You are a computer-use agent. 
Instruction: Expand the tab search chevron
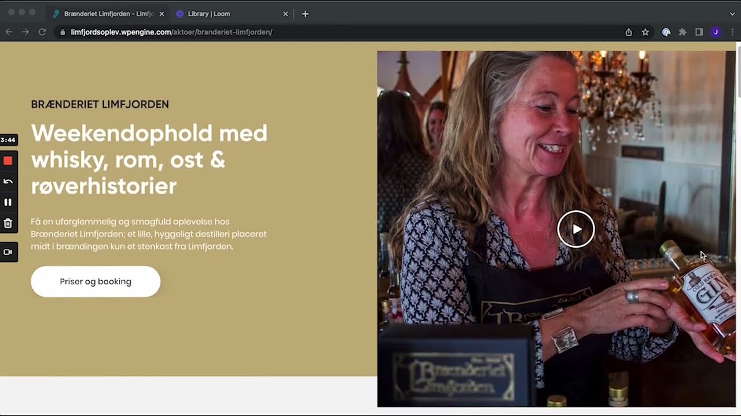pyautogui.click(x=732, y=14)
